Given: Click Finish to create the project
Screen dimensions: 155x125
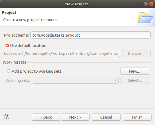Looking at the screenshot, I should (137, 117).
